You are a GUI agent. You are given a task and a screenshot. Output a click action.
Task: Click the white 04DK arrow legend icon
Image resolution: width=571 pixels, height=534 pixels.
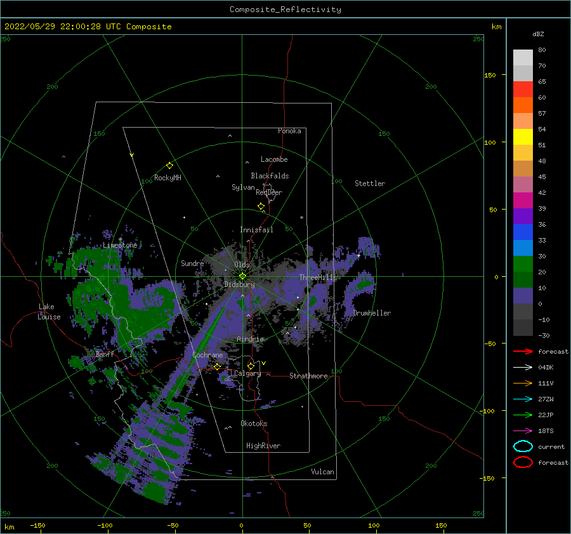(523, 368)
